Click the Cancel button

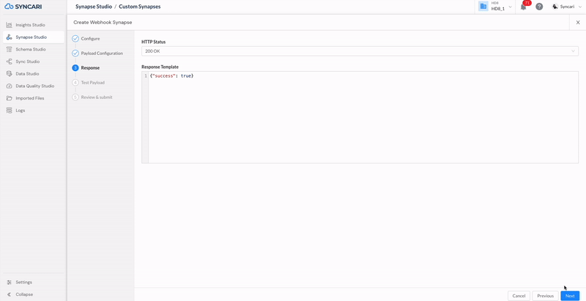pos(519,296)
